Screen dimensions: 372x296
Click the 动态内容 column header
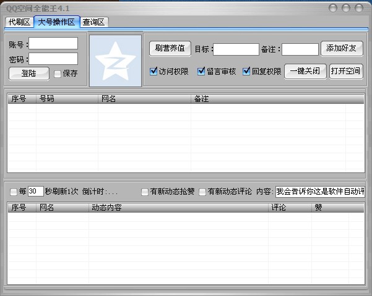[x=178, y=208]
